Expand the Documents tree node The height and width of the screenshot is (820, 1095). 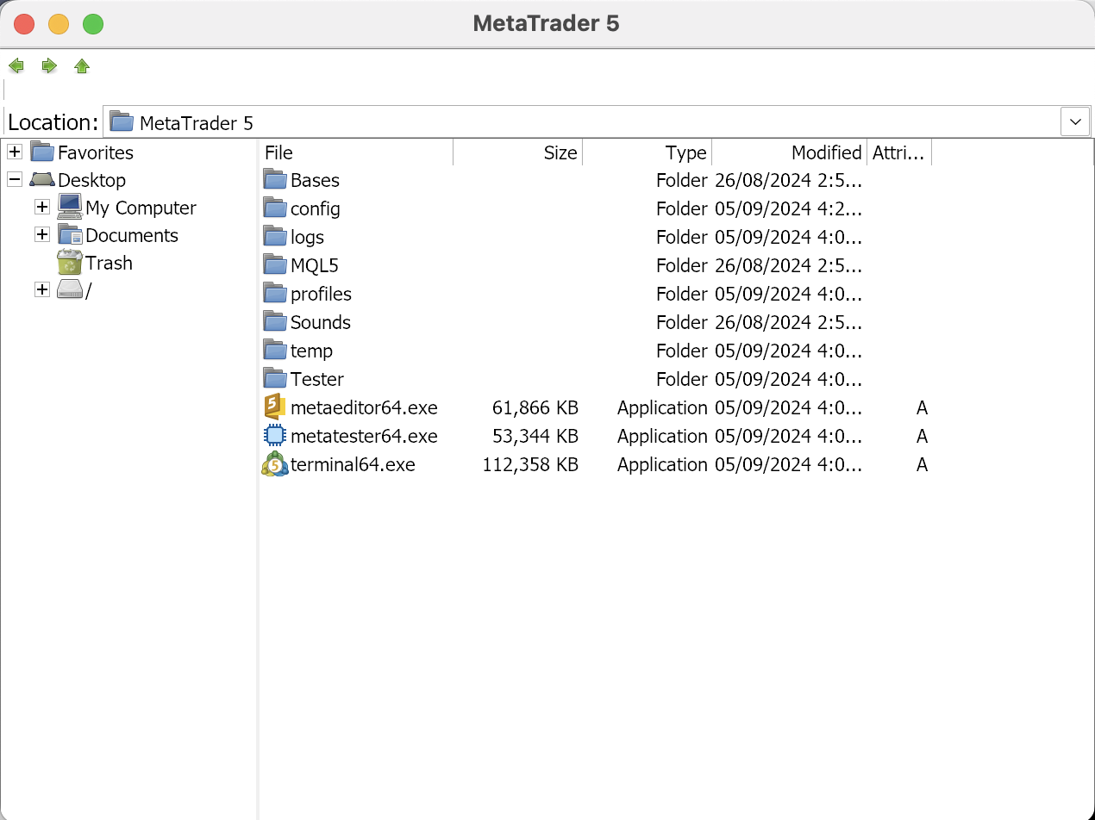click(42, 235)
